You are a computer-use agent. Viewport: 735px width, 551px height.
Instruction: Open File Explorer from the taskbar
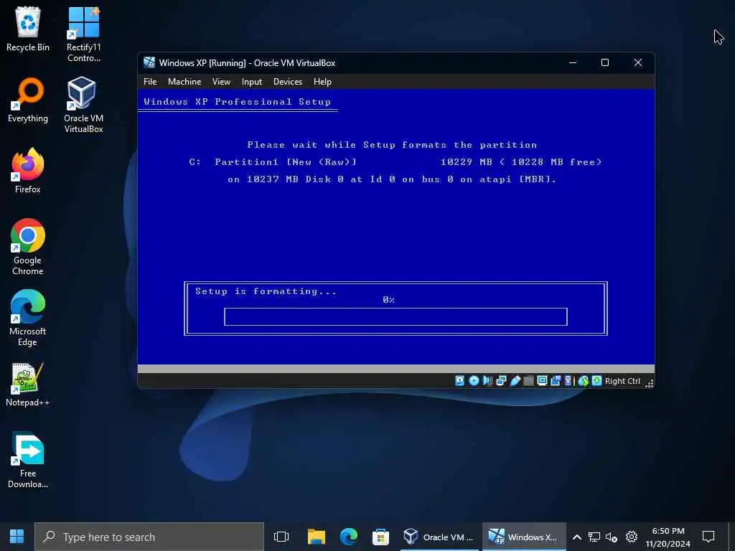click(317, 537)
